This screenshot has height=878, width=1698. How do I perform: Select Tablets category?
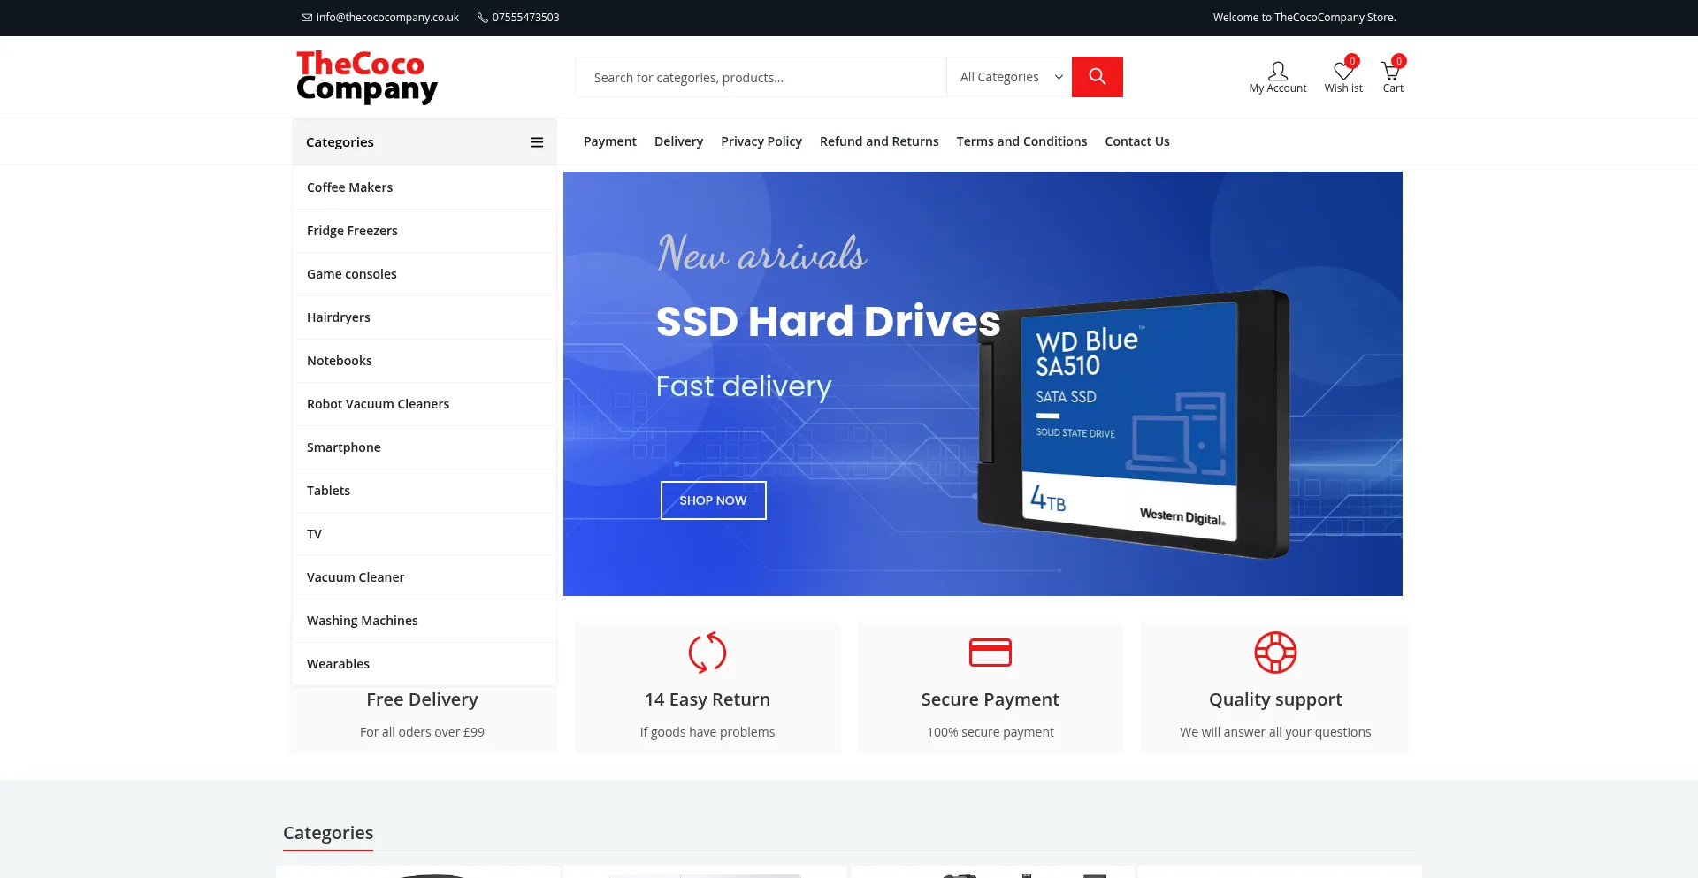pos(424,491)
